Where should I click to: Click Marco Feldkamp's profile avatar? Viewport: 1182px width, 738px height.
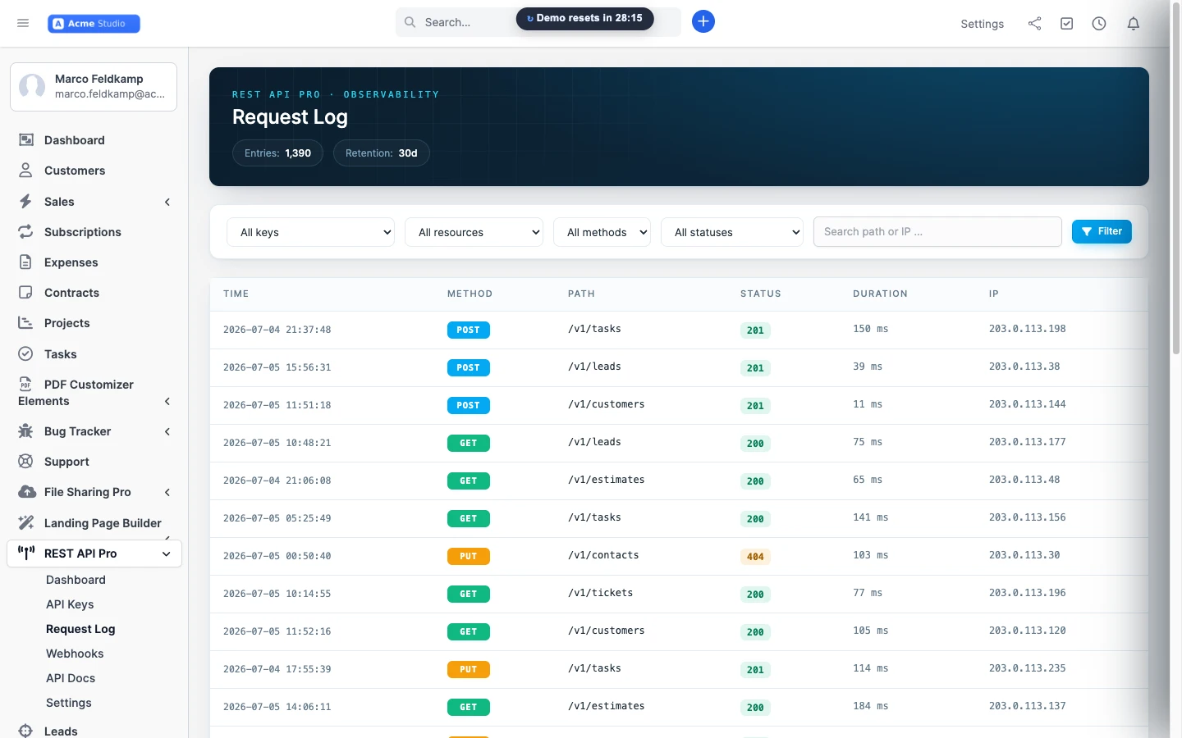coord(32,86)
